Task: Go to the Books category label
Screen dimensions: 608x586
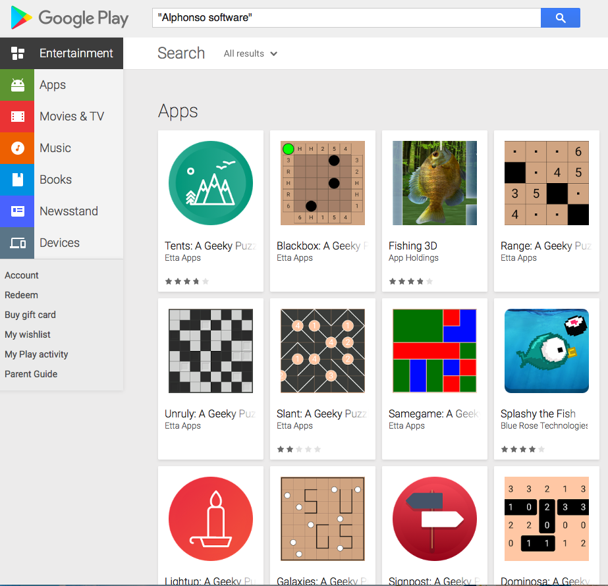Action: (x=55, y=180)
